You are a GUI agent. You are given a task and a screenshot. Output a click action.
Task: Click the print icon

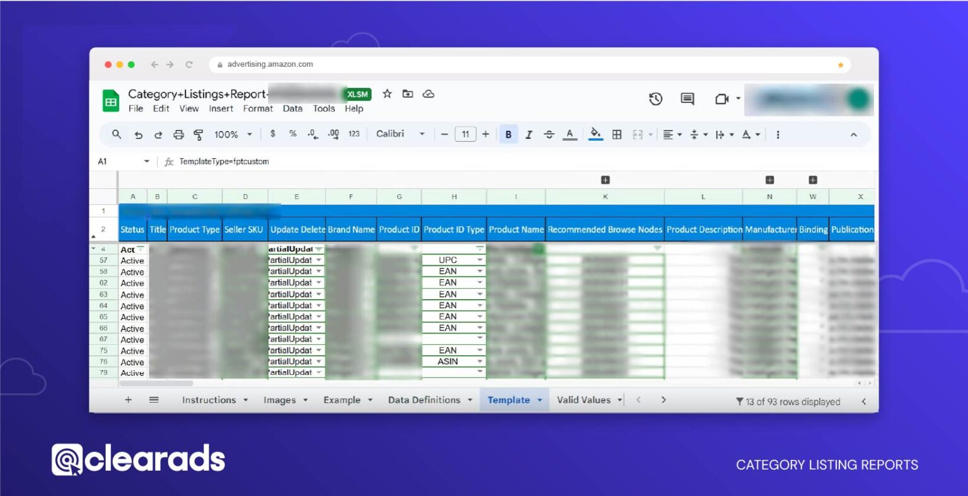(x=179, y=134)
